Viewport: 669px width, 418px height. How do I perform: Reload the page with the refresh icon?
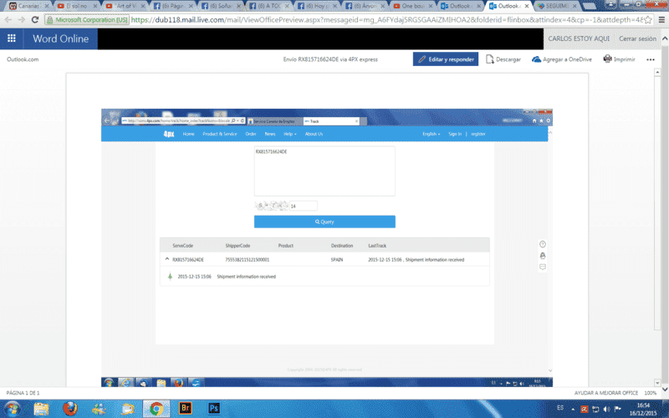(x=35, y=19)
